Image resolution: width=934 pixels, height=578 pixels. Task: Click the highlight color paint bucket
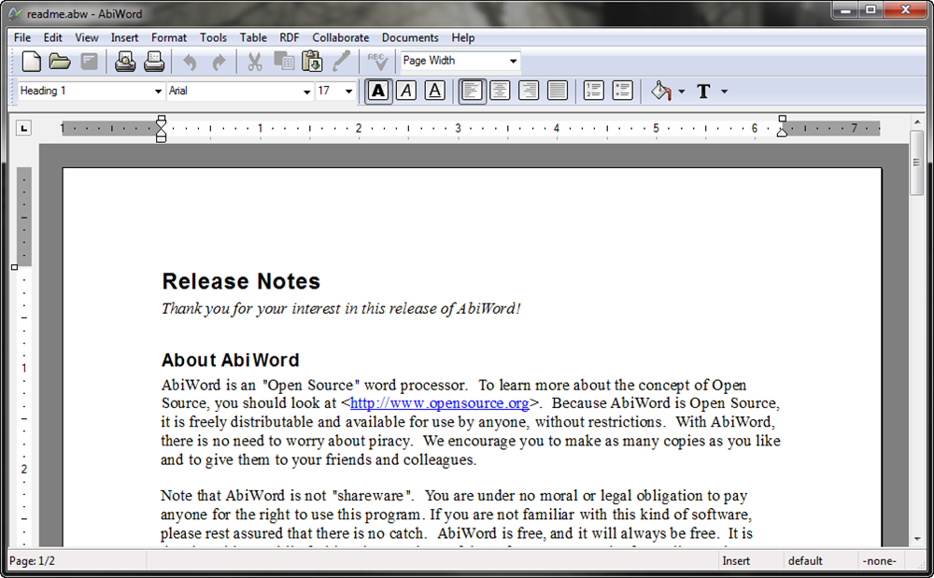(x=660, y=92)
